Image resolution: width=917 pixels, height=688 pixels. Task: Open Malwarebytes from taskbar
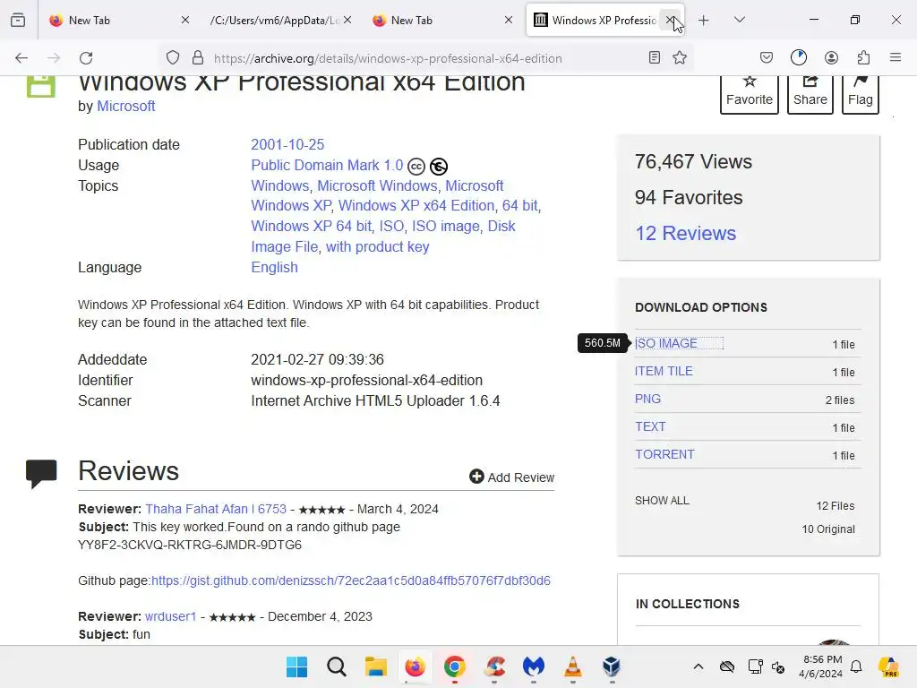534,666
